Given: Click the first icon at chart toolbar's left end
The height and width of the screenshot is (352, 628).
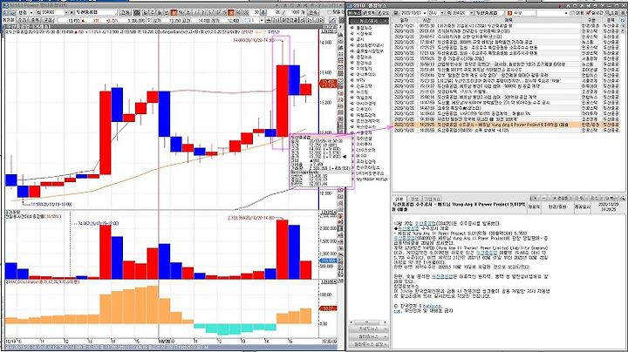Looking at the screenshot, I should coord(5,13).
